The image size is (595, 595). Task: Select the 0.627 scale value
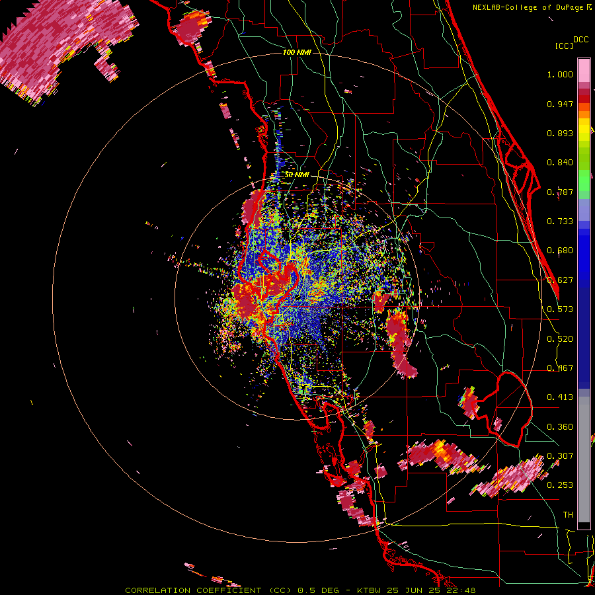tap(560, 280)
